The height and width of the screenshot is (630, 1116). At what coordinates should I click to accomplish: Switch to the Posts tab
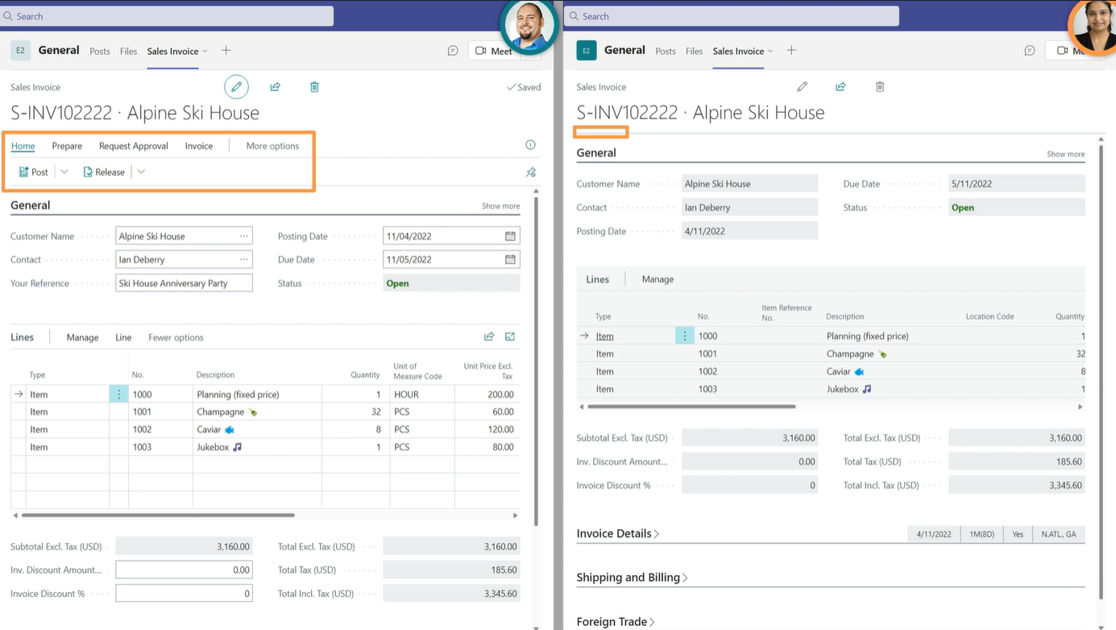(99, 51)
